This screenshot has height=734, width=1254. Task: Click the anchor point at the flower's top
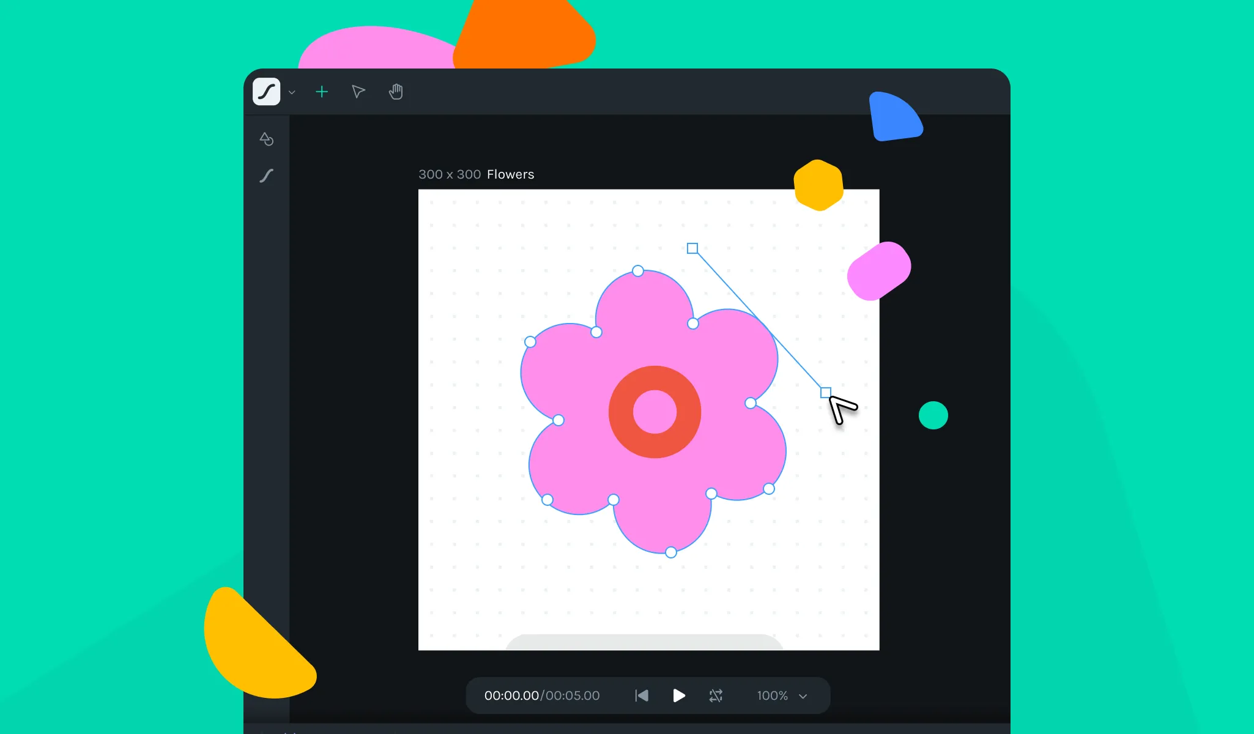(638, 271)
